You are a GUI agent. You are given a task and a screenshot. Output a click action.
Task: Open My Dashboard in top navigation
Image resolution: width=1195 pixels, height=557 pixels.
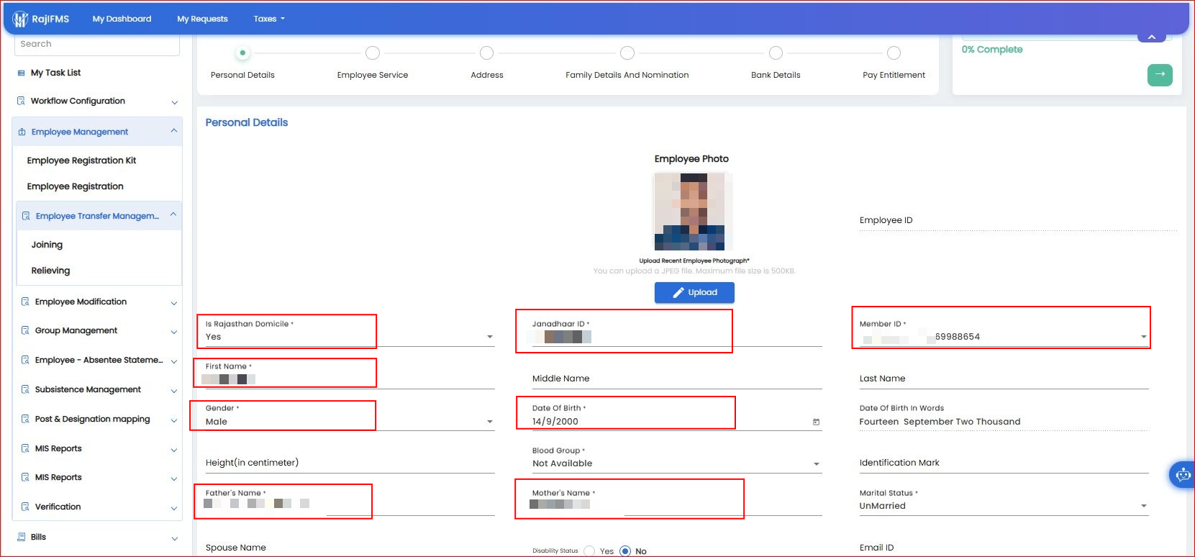point(122,19)
